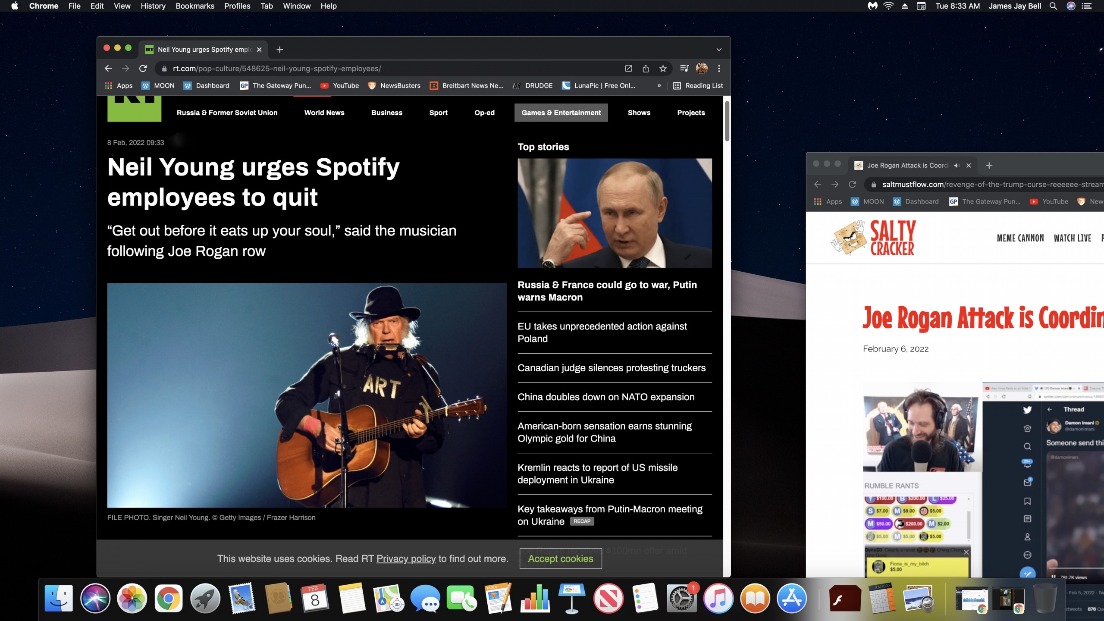Open the Putin top story thumbnail
The image size is (1104, 621).
615,213
